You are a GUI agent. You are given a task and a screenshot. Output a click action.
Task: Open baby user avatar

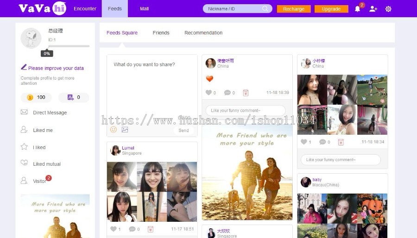click(x=306, y=182)
